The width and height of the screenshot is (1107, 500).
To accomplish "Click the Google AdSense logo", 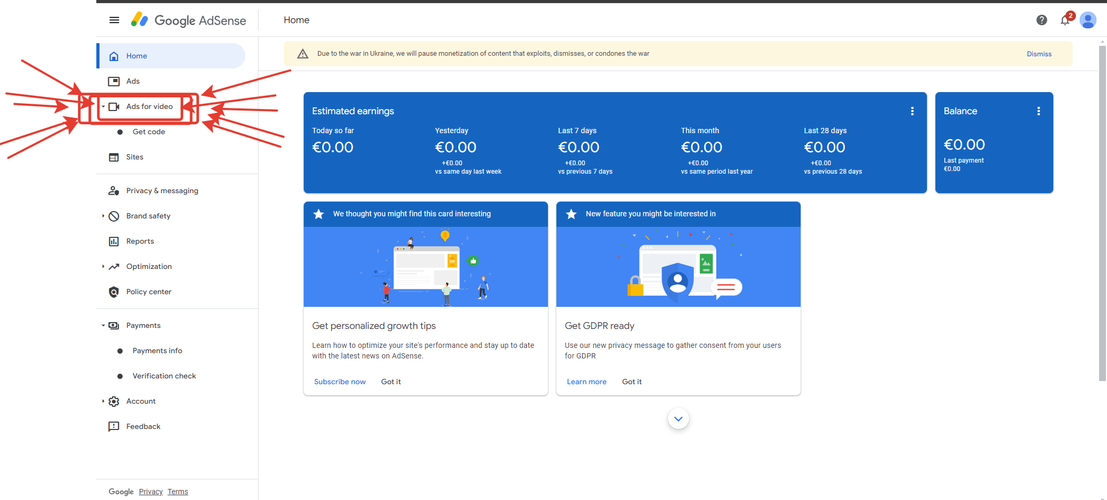I will coord(188,20).
